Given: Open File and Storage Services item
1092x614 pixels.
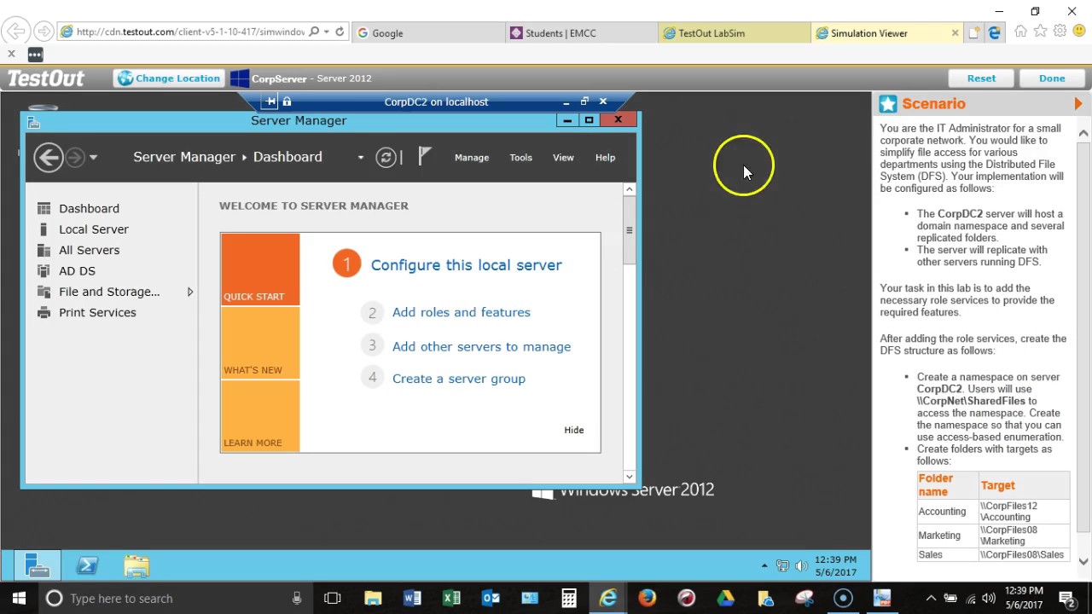Looking at the screenshot, I should click(109, 292).
